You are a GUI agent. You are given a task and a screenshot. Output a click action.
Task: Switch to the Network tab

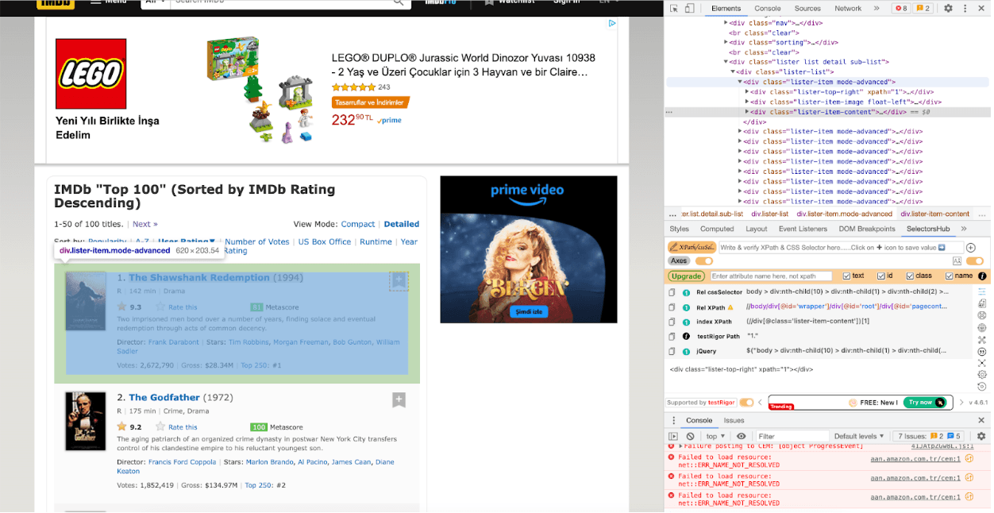coord(847,8)
